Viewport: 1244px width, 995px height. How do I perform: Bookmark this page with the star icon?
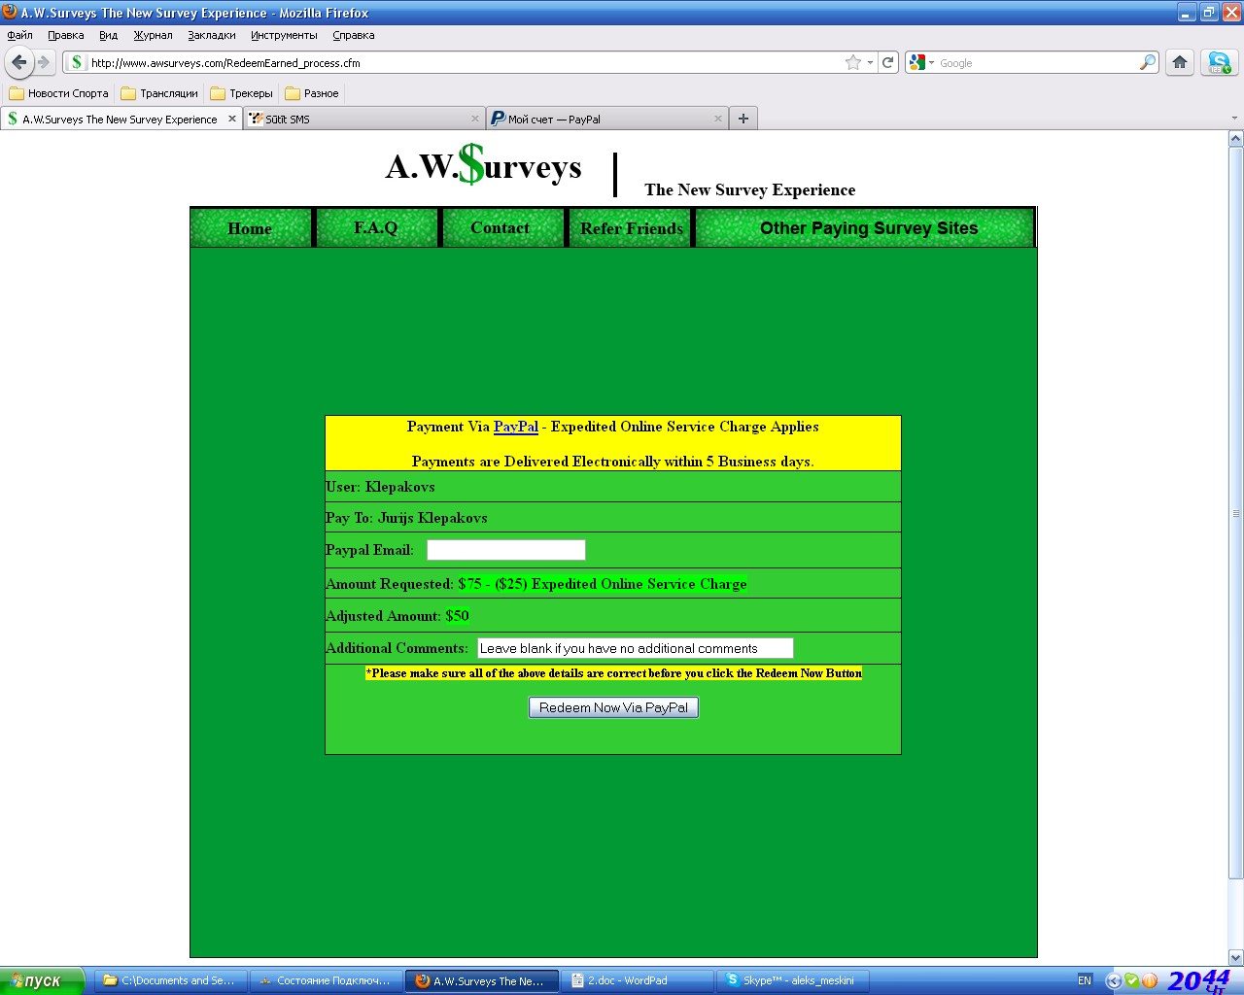(853, 62)
